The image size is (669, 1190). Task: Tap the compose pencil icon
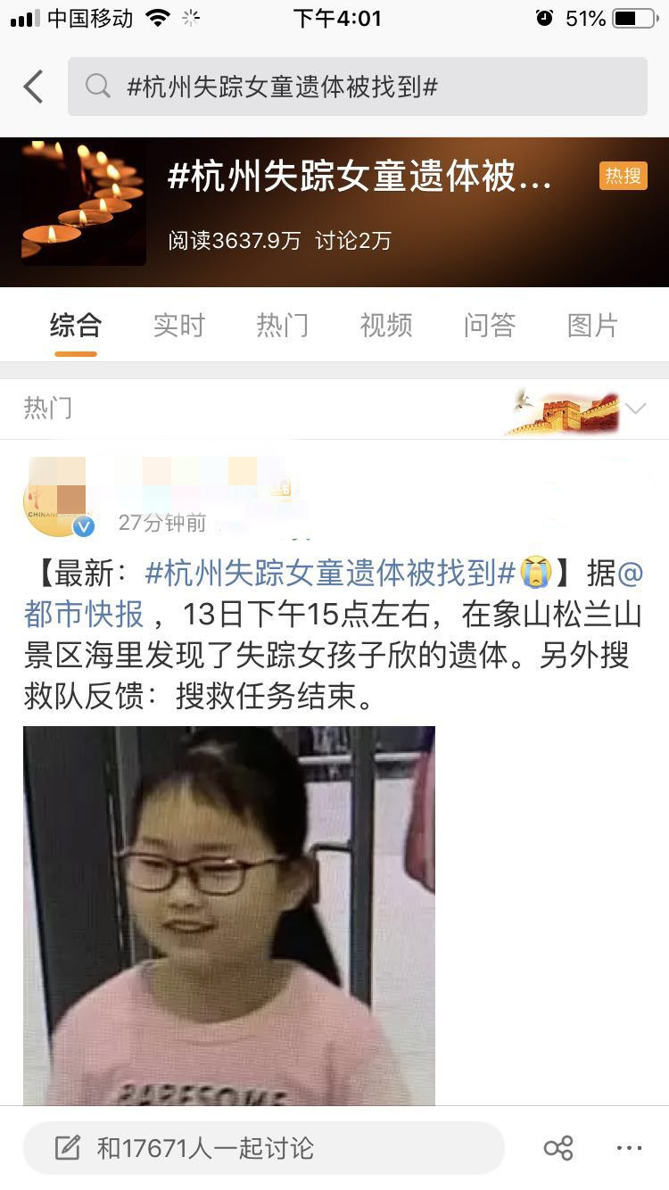pyautogui.click(x=67, y=1148)
